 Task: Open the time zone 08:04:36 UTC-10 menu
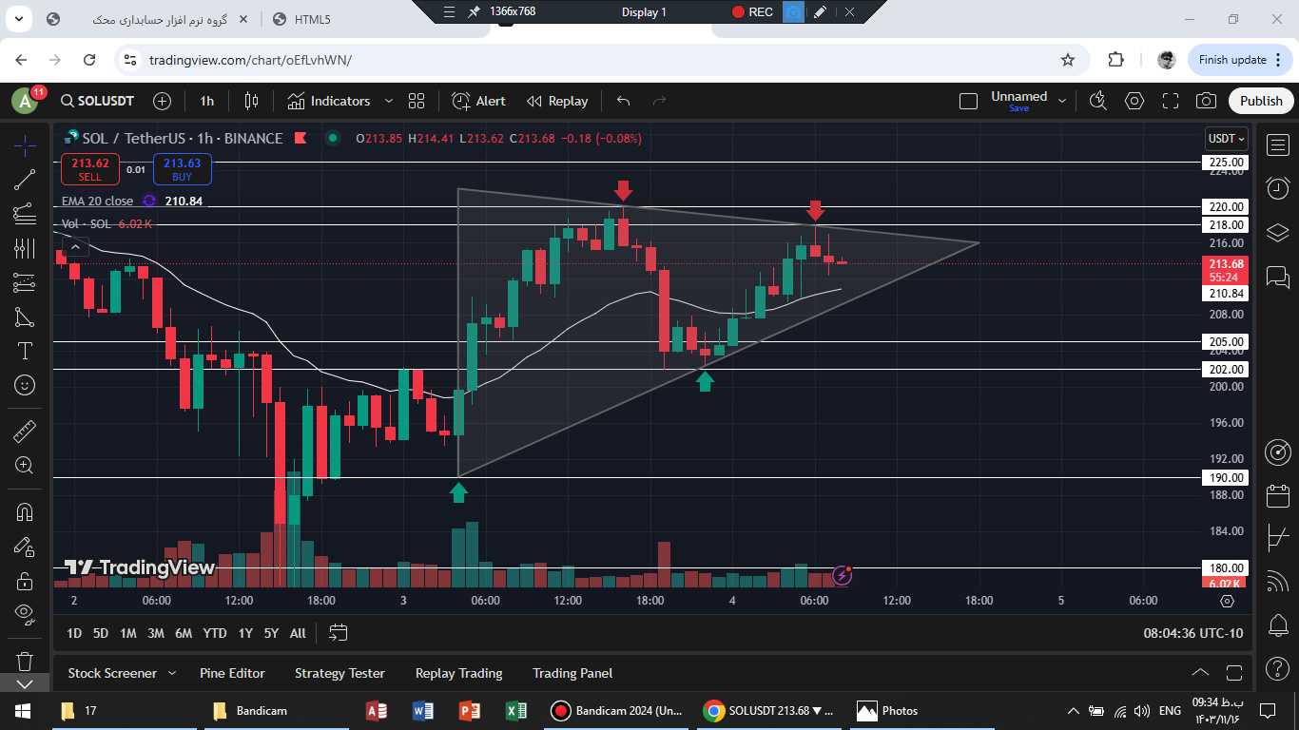pyautogui.click(x=1192, y=633)
